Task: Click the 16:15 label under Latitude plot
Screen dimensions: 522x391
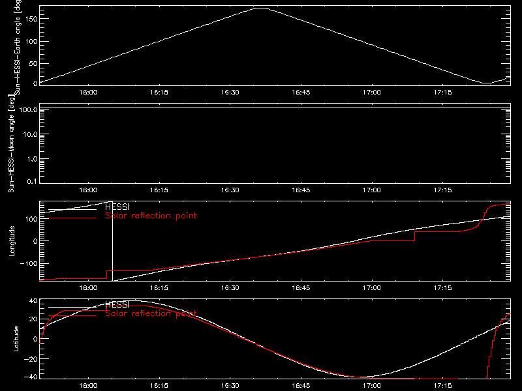Action: tap(159, 386)
